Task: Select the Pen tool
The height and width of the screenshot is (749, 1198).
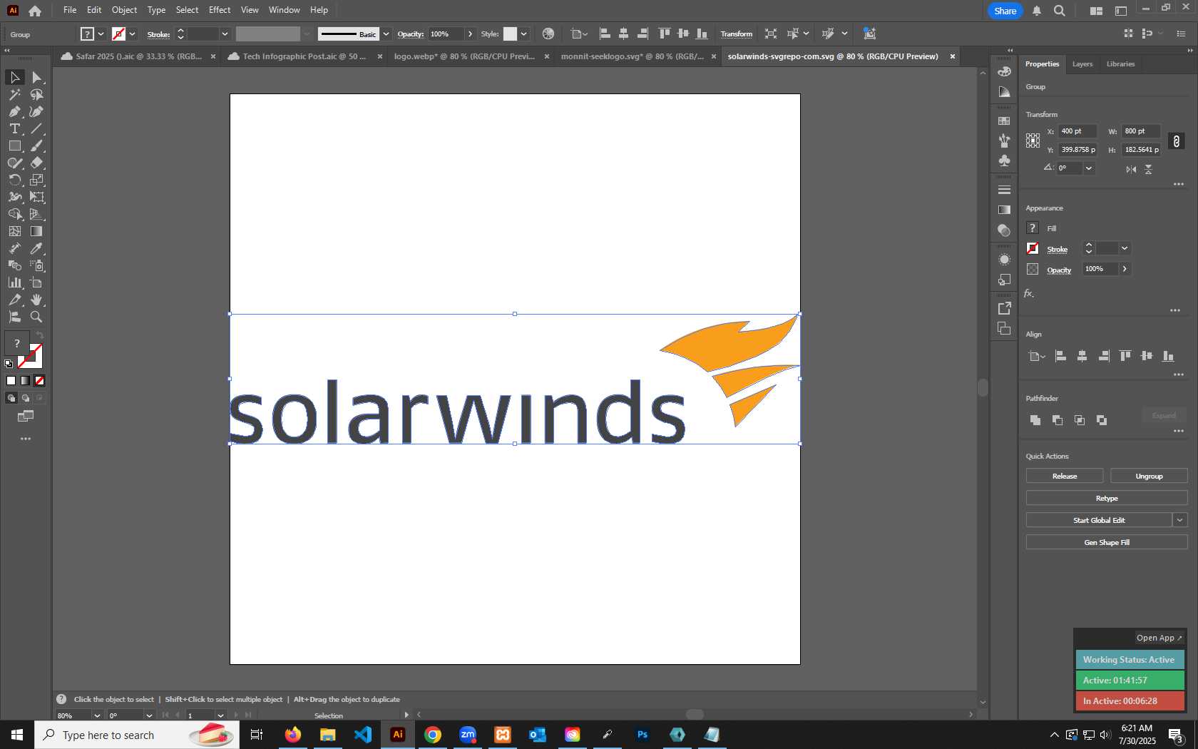Action: pos(14,111)
